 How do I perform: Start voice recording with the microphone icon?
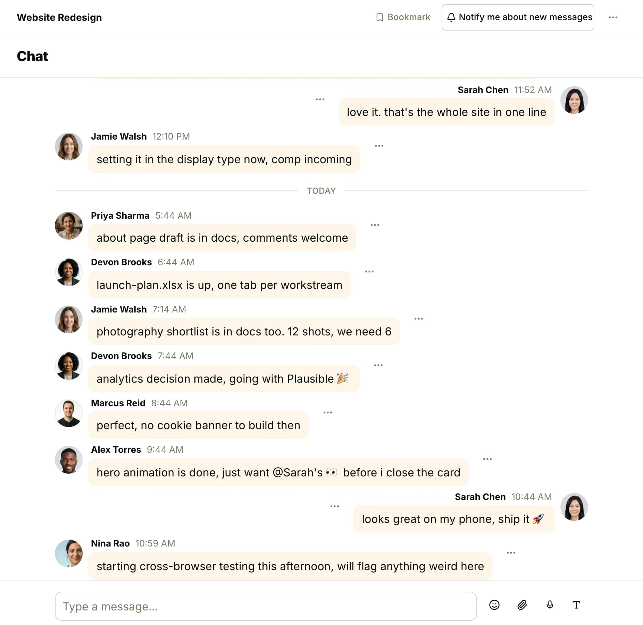point(550,605)
